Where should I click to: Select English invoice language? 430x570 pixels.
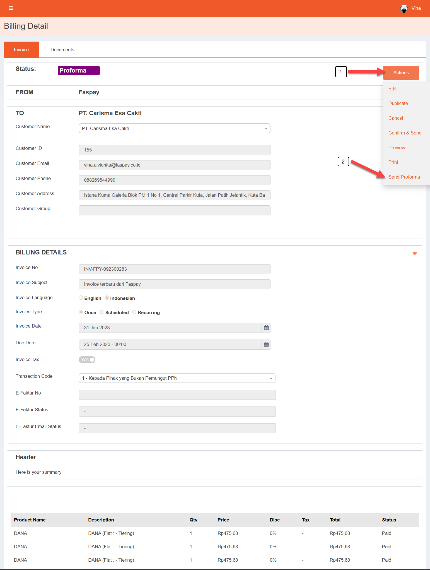tap(81, 298)
